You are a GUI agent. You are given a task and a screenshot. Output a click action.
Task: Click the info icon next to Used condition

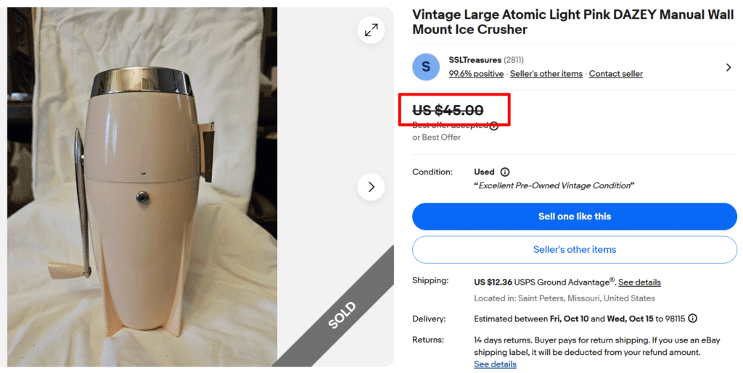(x=505, y=172)
